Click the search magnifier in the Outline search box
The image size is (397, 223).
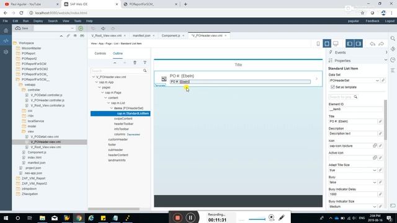[x=145, y=71]
